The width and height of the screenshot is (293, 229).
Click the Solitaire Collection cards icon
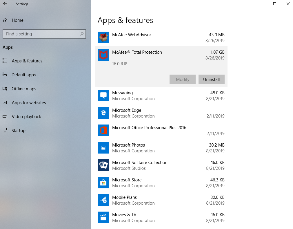[103, 165]
